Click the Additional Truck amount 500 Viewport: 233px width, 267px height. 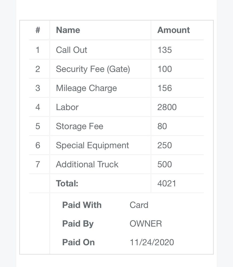click(164, 164)
